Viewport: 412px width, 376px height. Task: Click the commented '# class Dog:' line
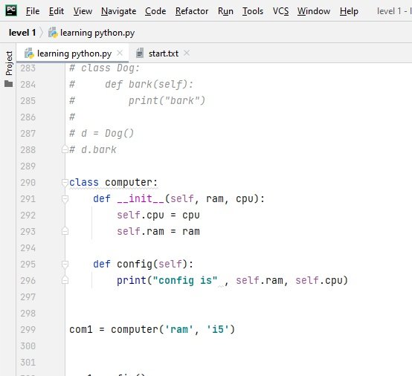104,68
